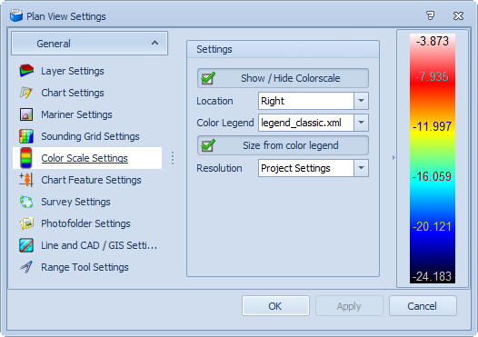
Task: Uncheck Size from color legend
Action: tap(208, 145)
